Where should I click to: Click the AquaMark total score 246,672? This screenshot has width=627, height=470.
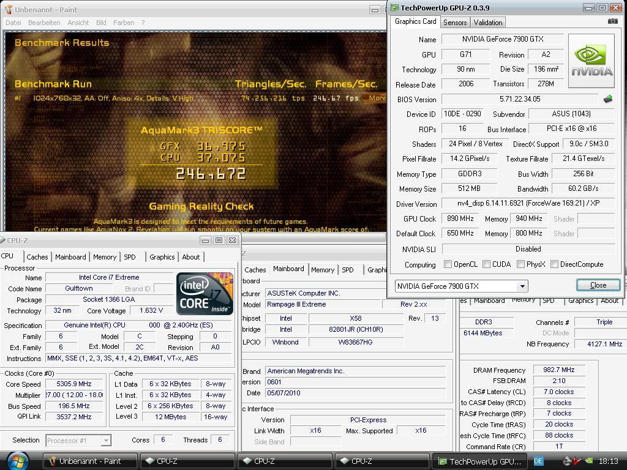coord(211,173)
